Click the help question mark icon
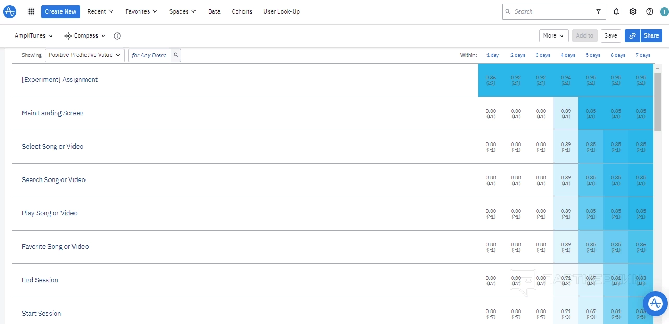This screenshot has width=669, height=324. coord(649,11)
